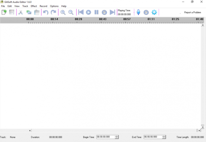206x142 pixels.
Task: Zoom out of the waveform
Action: coord(71,12)
